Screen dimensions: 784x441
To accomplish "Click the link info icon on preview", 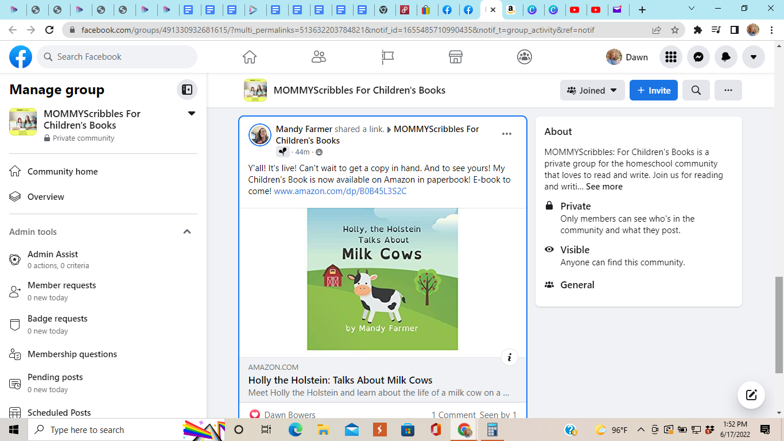I will [x=510, y=357].
